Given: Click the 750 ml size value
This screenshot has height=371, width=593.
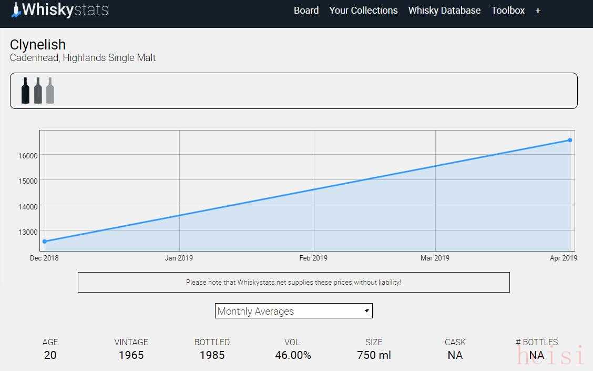Looking at the screenshot, I should (x=374, y=355).
